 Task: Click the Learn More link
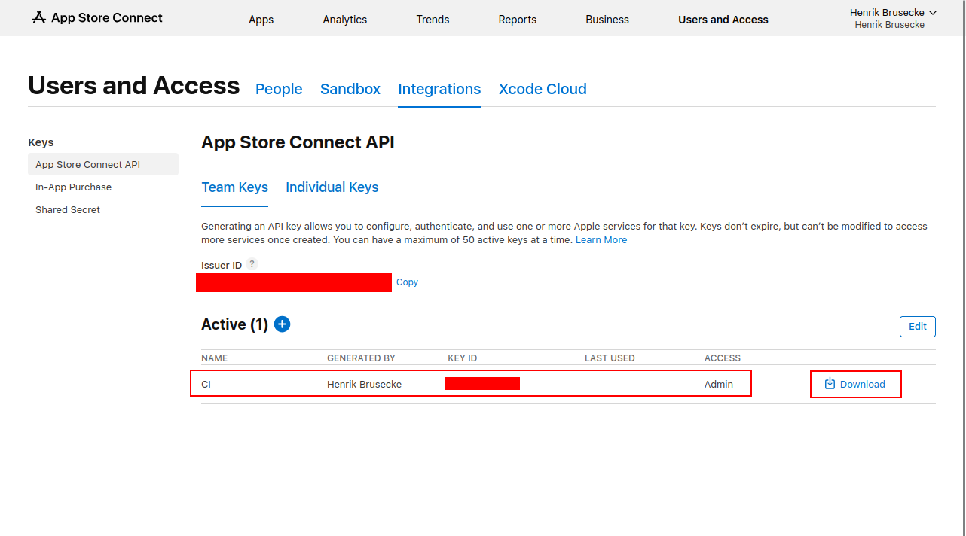tap(601, 239)
